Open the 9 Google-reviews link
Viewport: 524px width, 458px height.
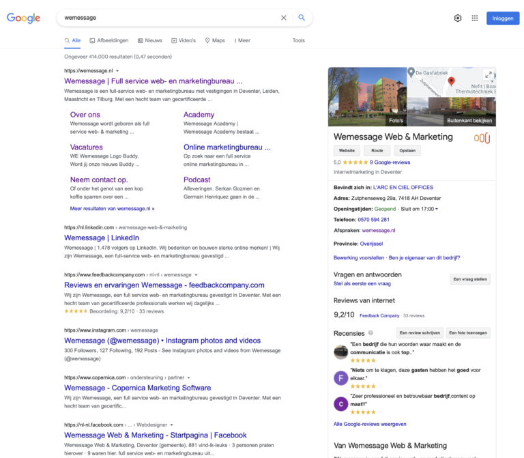[390, 162]
